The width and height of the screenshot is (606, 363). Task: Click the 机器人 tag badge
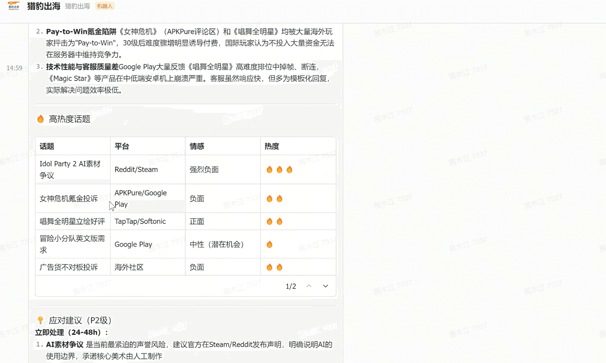pyautogui.click(x=105, y=6)
